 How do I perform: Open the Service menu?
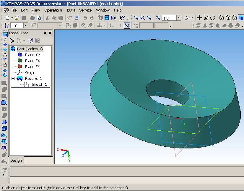85,10
